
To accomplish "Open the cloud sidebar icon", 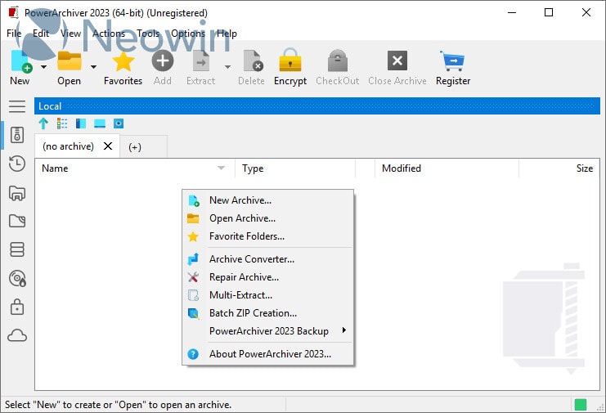I will coord(17,335).
